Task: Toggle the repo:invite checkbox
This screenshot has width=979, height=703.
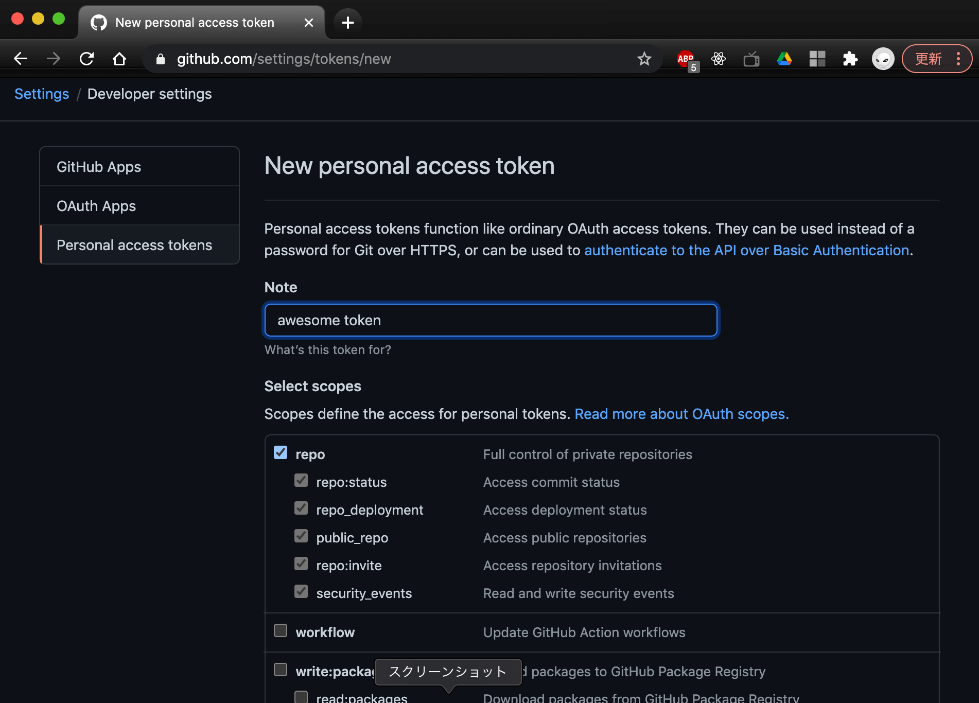Action: tap(301, 564)
